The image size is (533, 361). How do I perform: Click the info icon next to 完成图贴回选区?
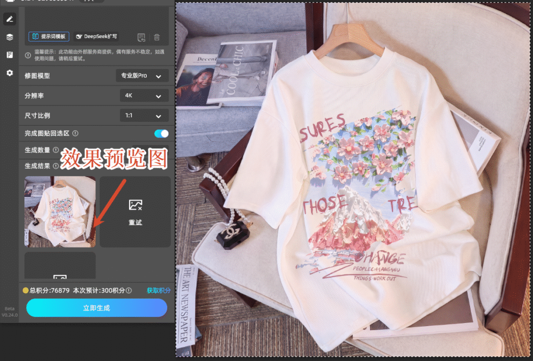pos(75,133)
